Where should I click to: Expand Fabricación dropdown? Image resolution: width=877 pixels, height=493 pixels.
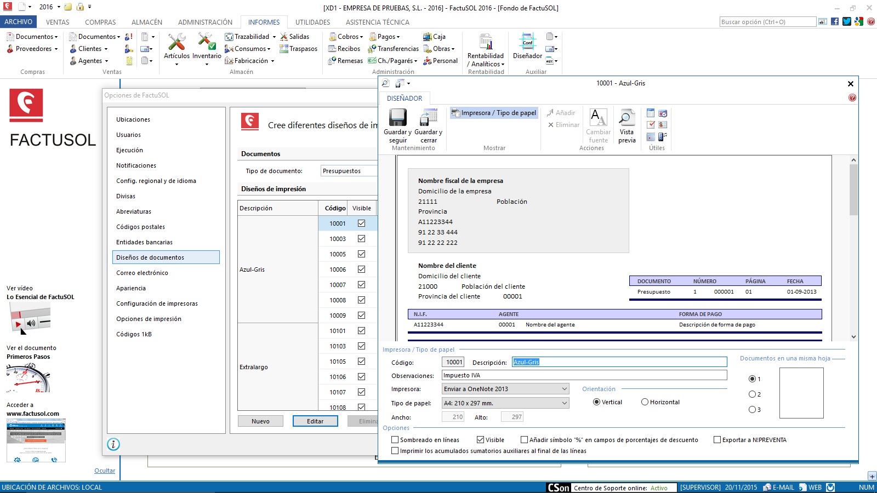point(272,61)
